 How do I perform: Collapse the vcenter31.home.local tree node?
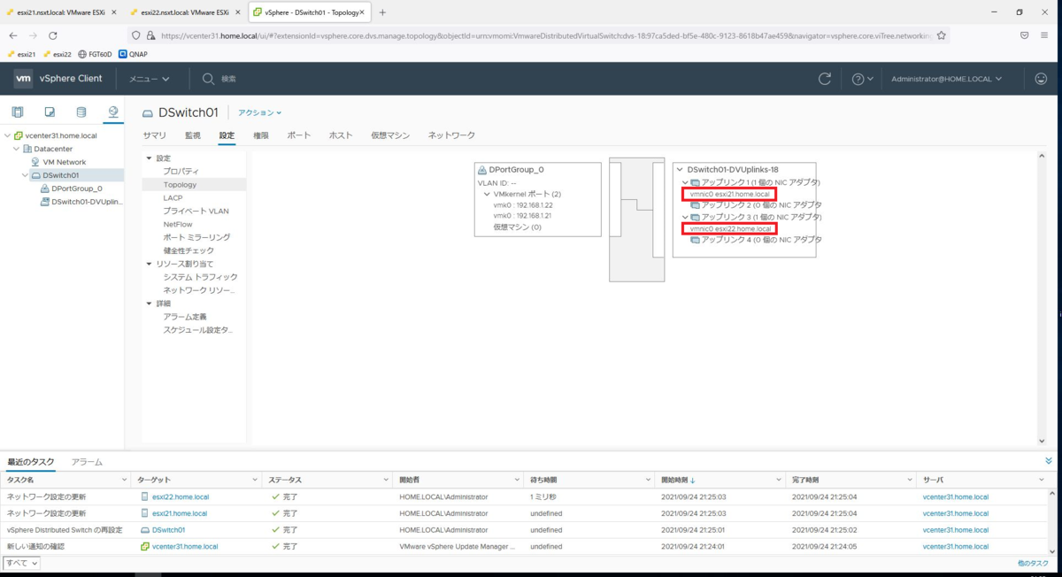click(x=8, y=135)
